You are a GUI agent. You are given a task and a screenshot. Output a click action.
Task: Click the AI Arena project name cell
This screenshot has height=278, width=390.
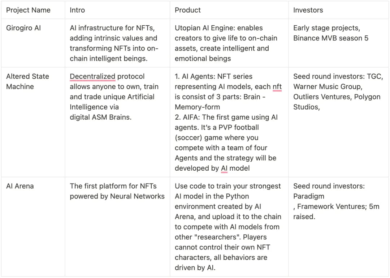pos(20,186)
